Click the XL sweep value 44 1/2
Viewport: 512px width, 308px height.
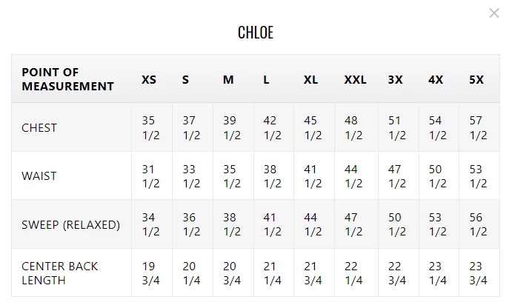(312, 224)
